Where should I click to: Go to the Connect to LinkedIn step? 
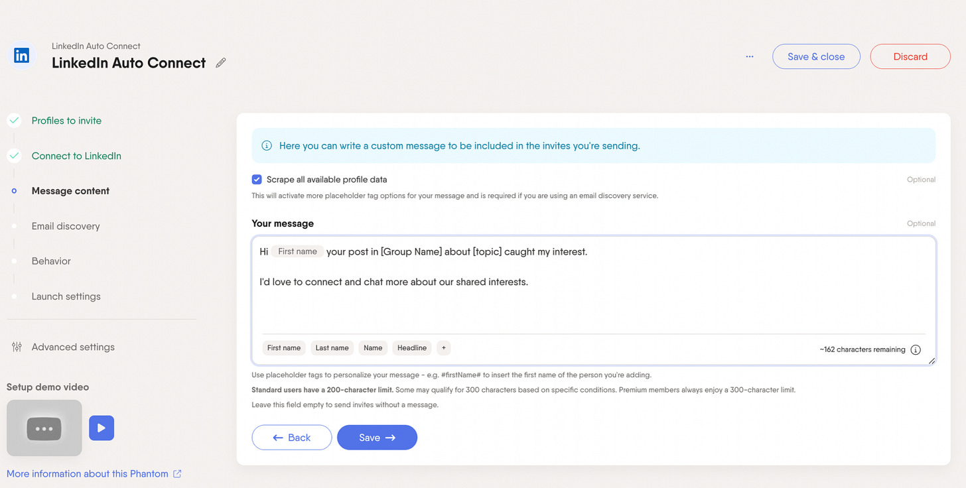pyautogui.click(x=76, y=156)
